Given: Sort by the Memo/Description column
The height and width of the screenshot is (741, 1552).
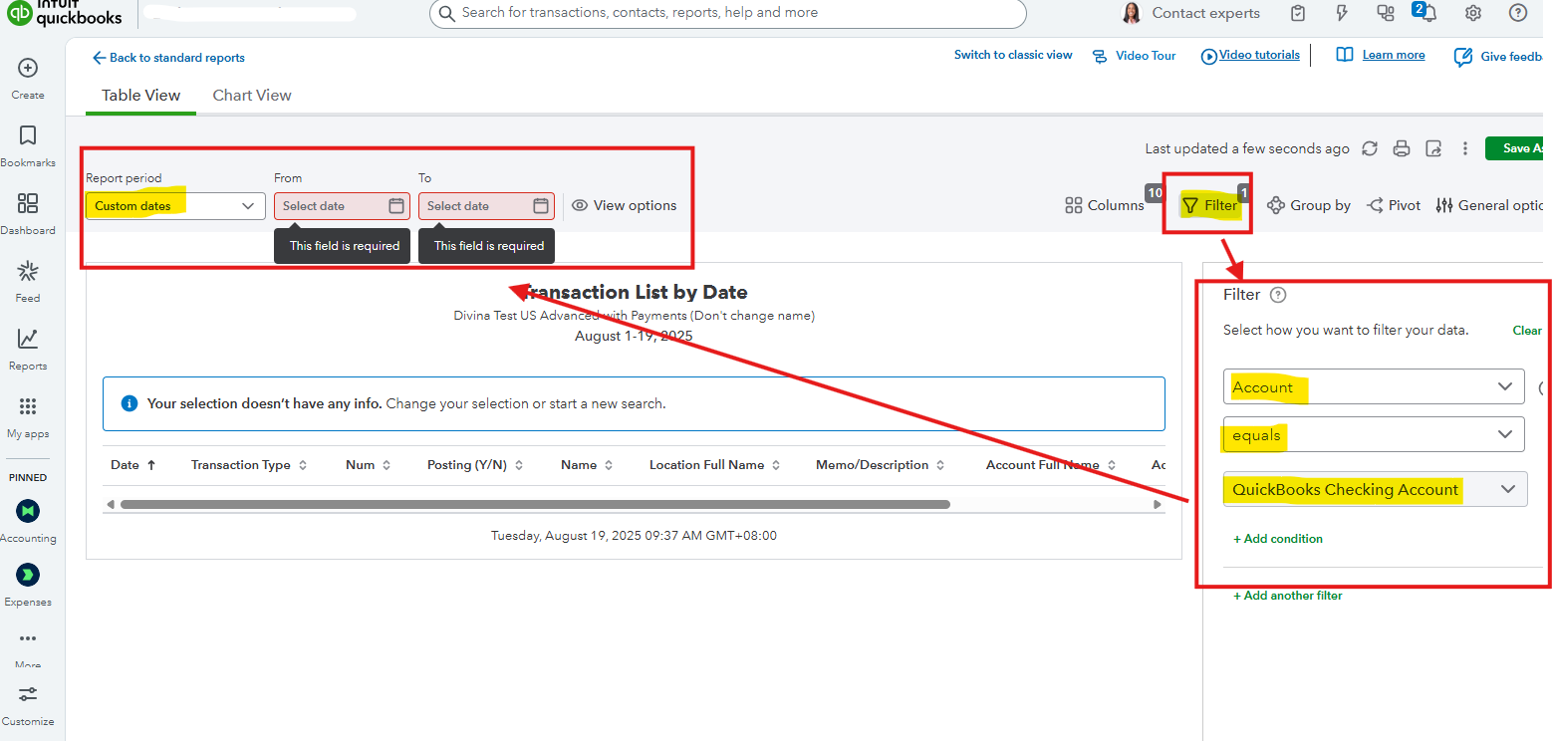Looking at the screenshot, I should coord(880,465).
